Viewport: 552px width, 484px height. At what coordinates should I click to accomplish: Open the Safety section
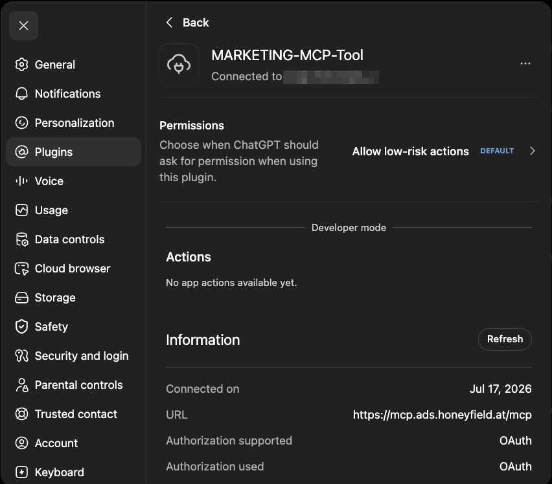[74, 327]
